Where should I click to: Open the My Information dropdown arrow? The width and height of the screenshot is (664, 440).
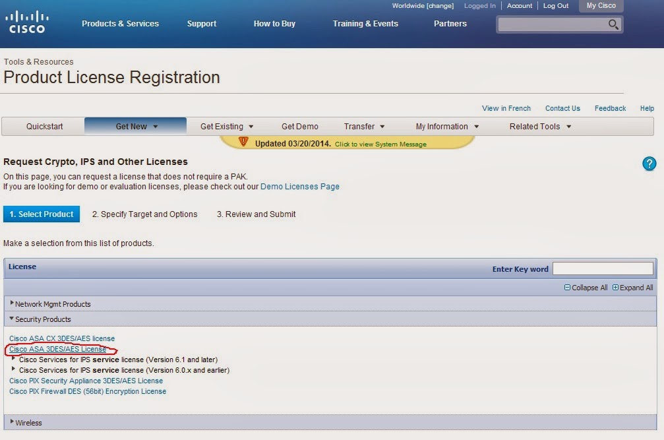476,127
